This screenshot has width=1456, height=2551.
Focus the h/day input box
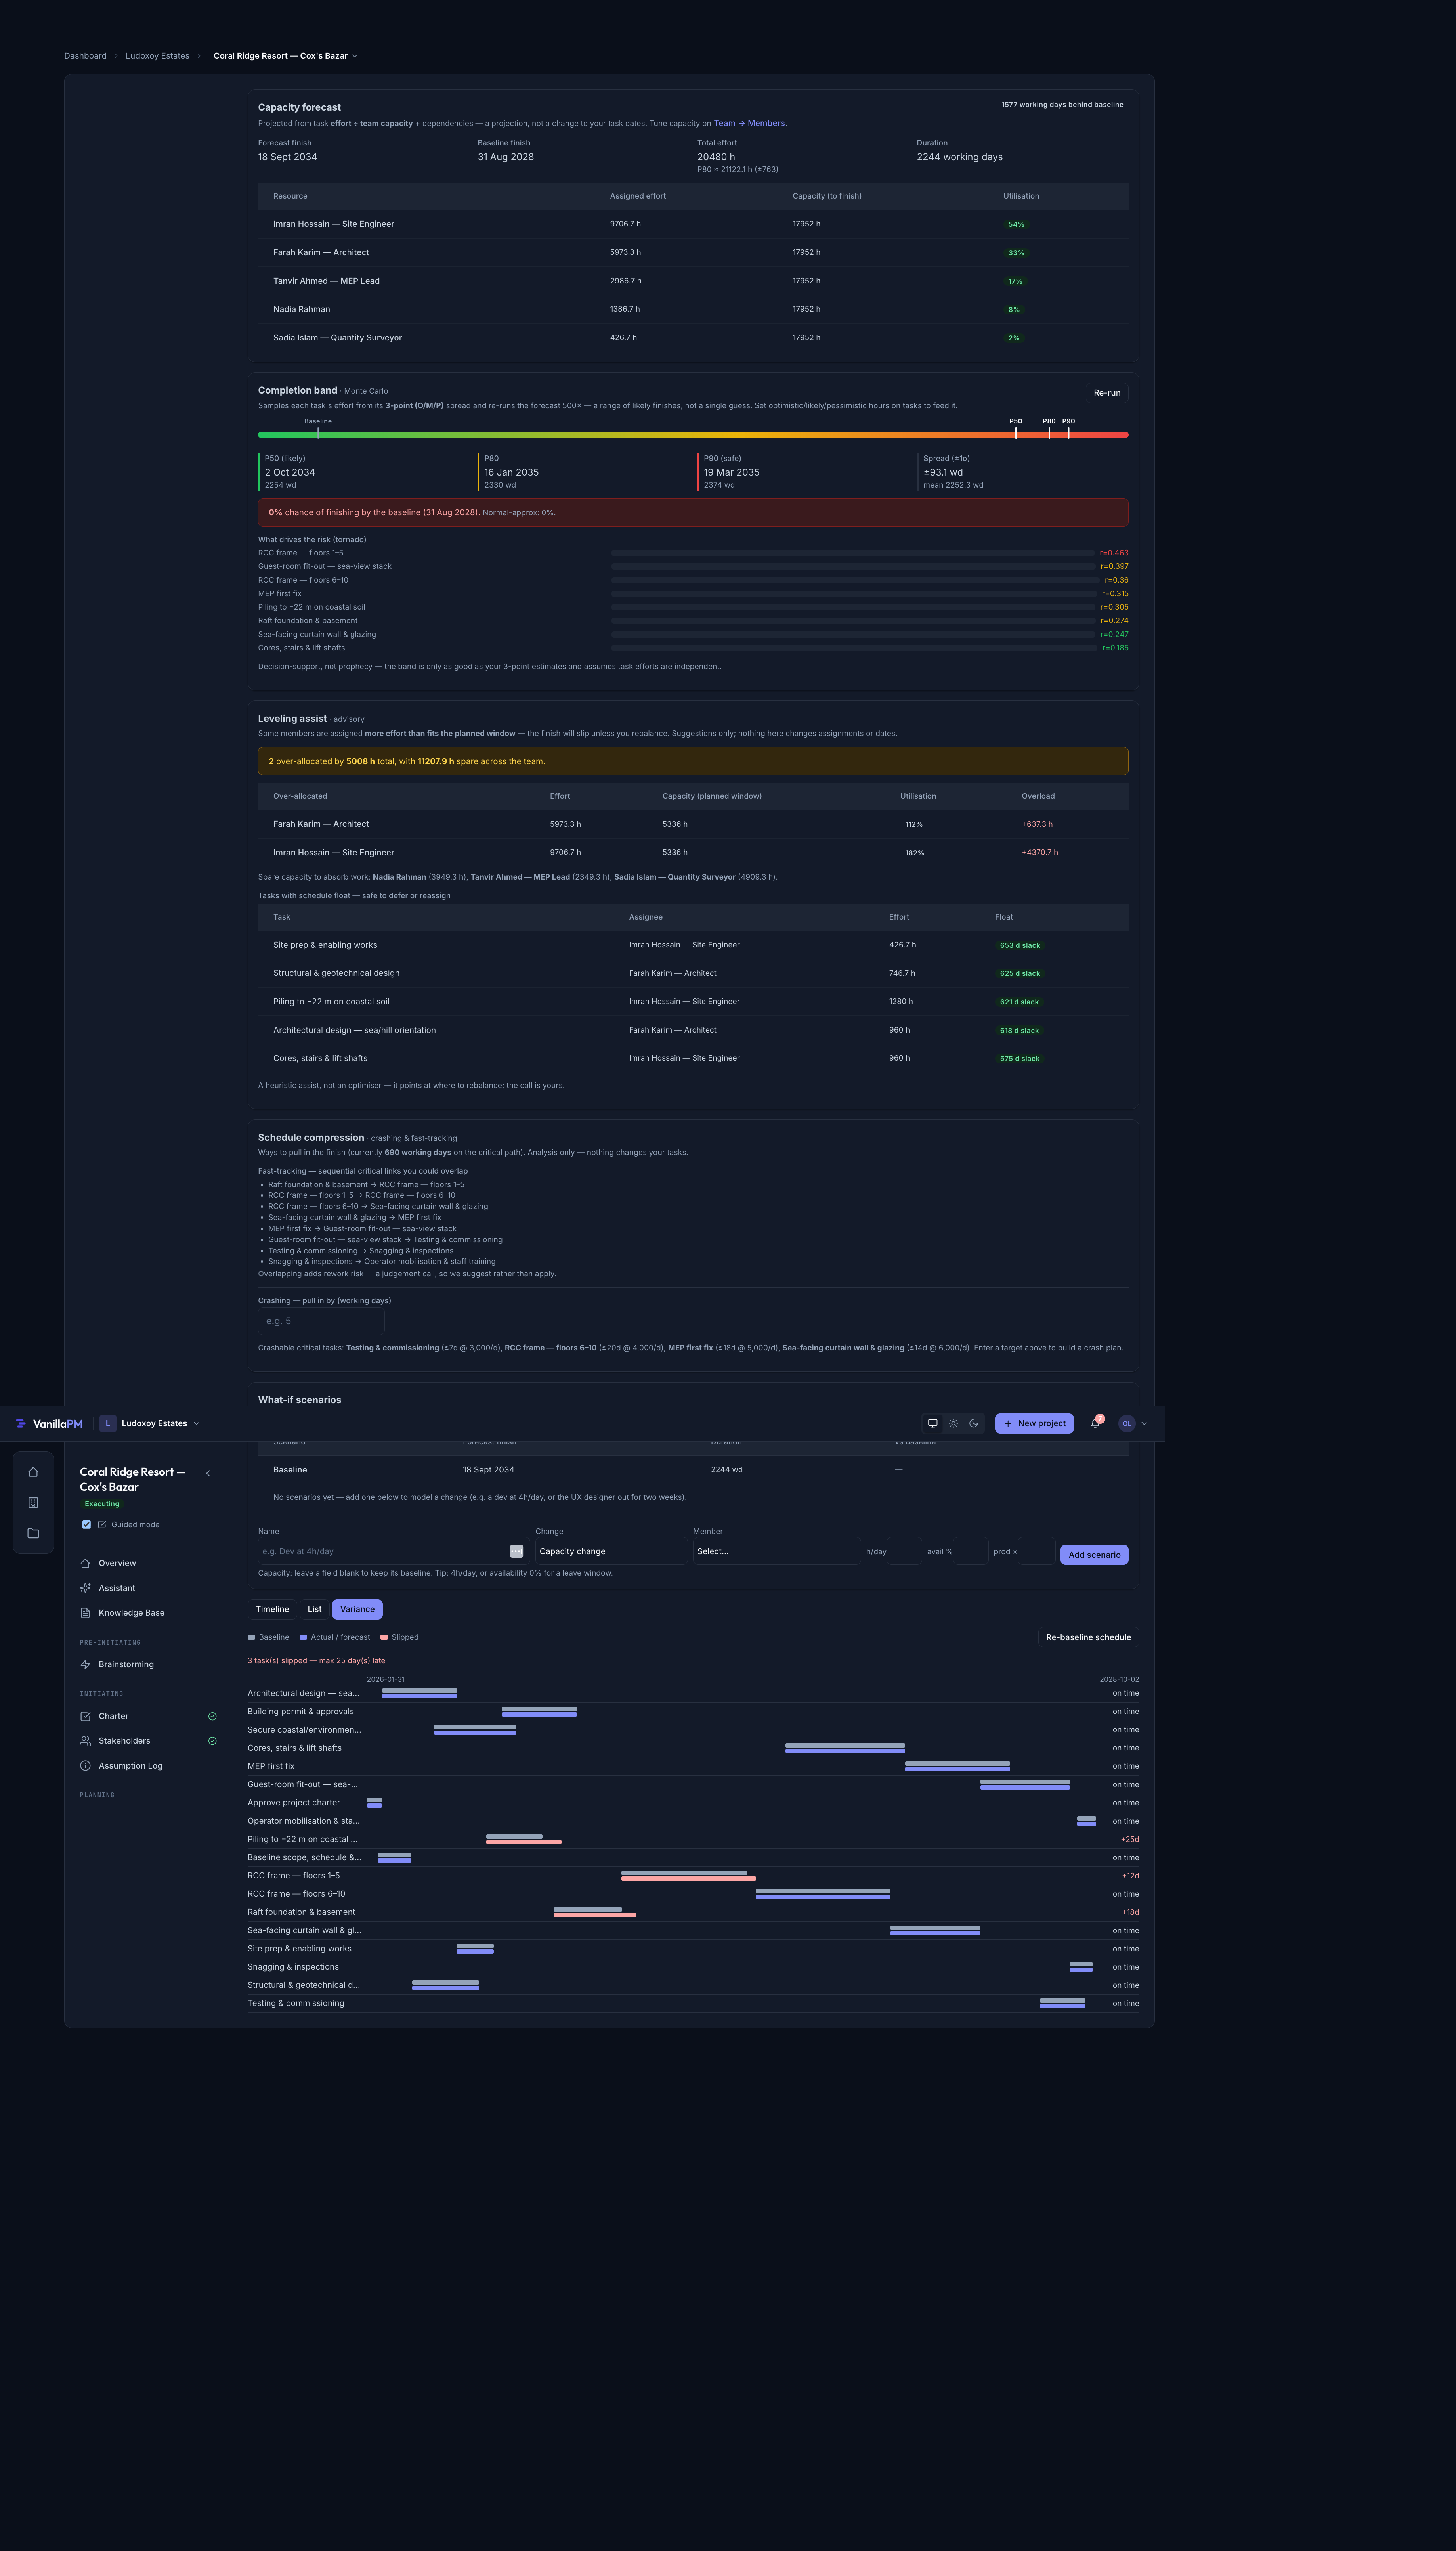(x=903, y=1551)
